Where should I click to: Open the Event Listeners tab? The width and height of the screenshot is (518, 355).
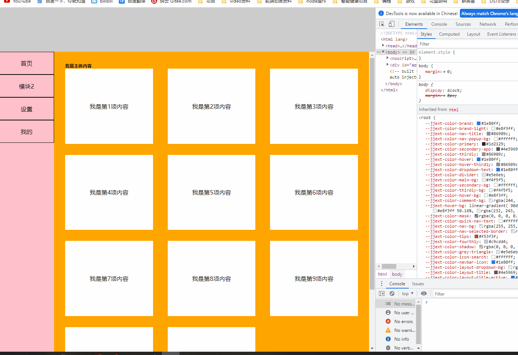pos(501,34)
